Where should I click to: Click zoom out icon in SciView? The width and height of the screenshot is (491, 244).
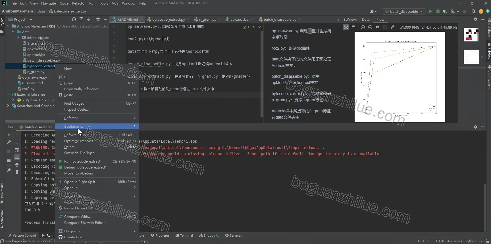point(370,27)
